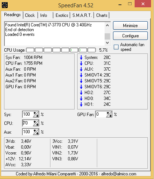Click the down arrow icon next to SMIOVT4
Viewport: 154px width, 179px height.
pyautogui.click(x=81, y=75)
